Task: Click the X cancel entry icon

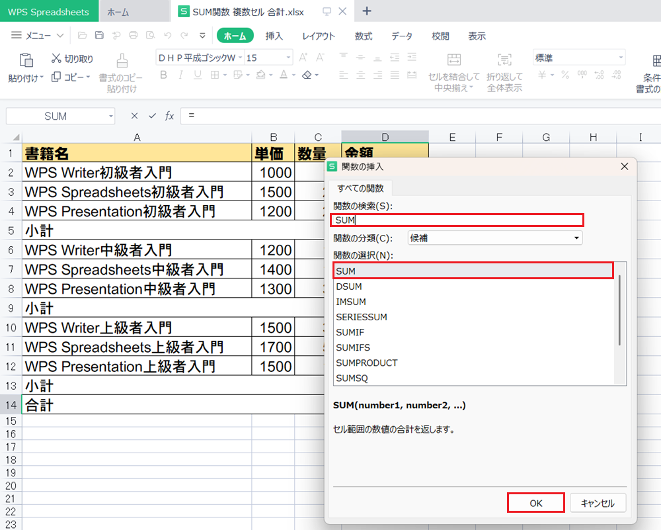Action: pyautogui.click(x=134, y=116)
